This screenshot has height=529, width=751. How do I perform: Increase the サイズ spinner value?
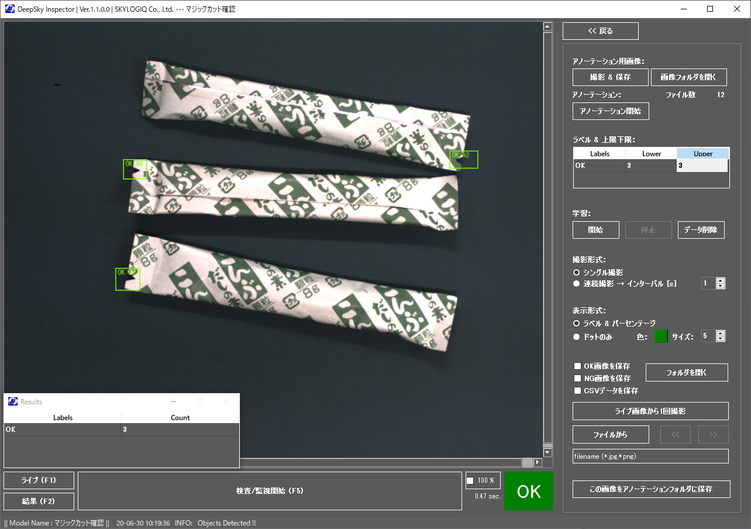721,333
